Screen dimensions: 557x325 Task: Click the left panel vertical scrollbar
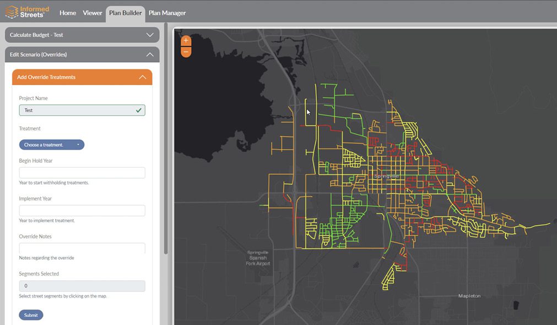click(166, 137)
